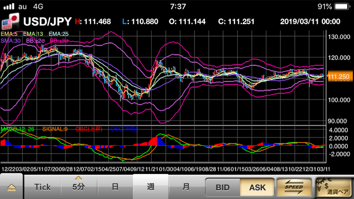Screen dimensions: 354x199
Task: Open the SPEED order button
Action: pyautogui.click(x=294, y=187)
